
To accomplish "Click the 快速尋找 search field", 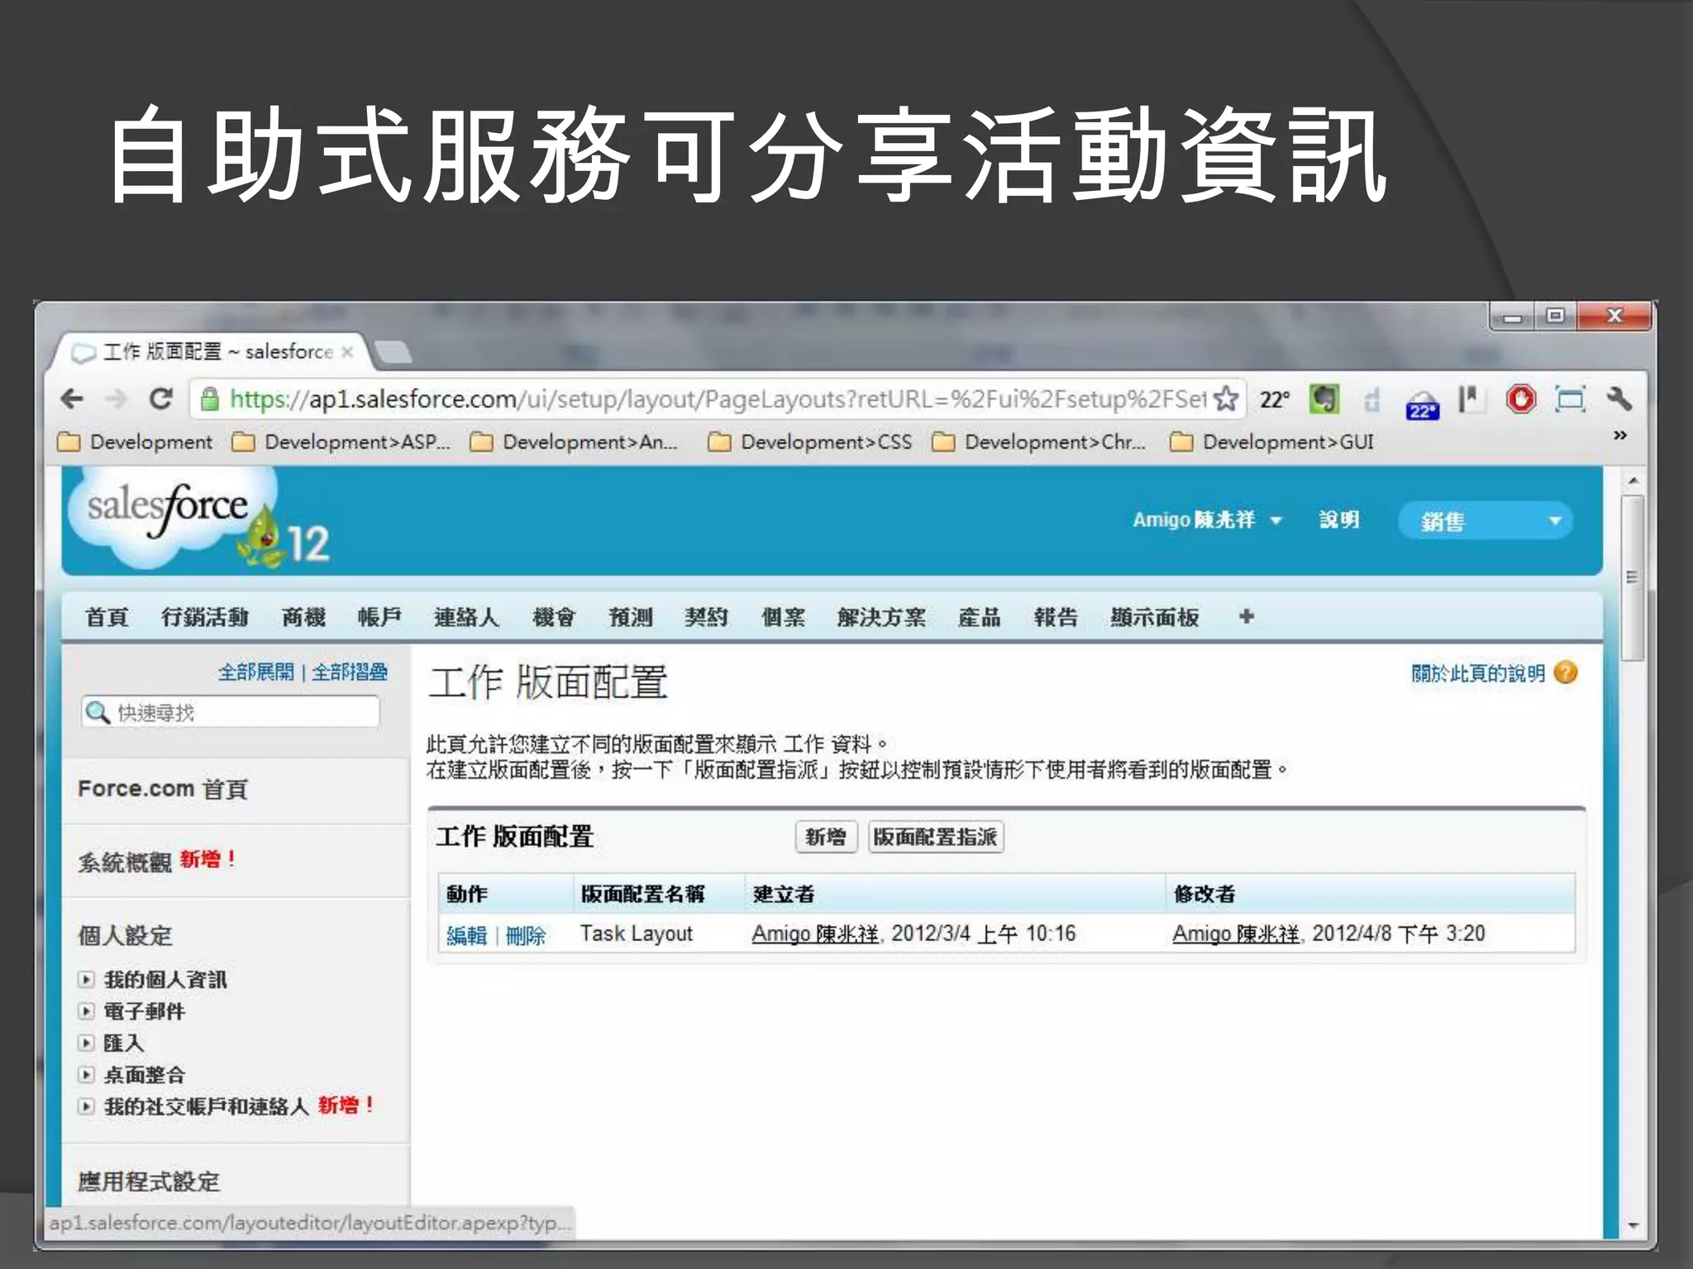I will (x=231, y=712).
